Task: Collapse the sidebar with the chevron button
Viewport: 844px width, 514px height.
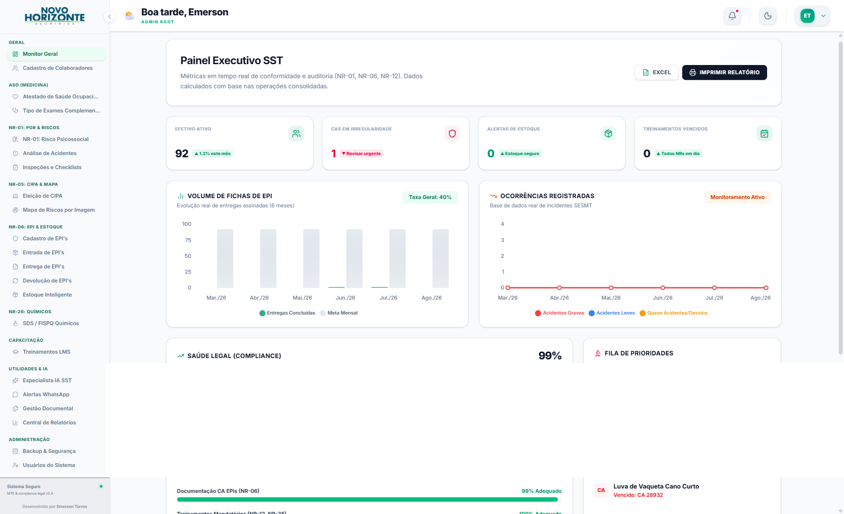Action: [109, 17]
